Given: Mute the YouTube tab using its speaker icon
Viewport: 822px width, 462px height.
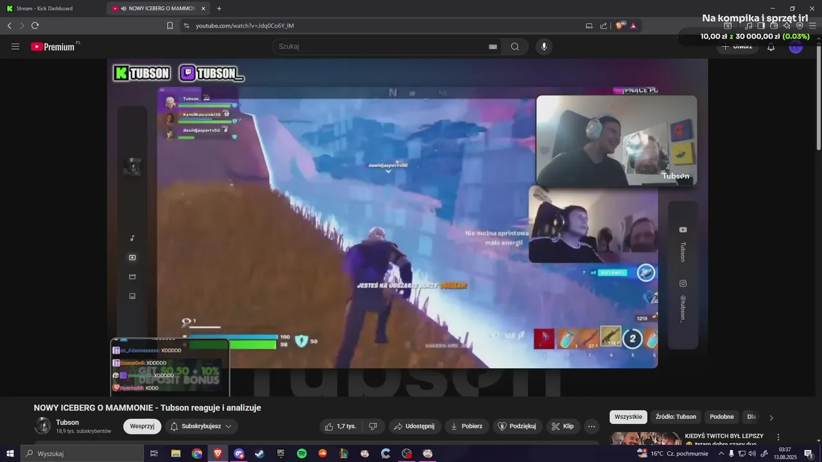Looking at the screenshot, I should (123, 8).
